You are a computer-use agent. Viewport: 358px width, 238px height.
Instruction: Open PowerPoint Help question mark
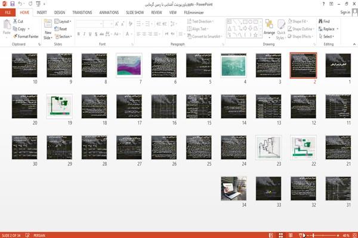click(x=323, y=4)
